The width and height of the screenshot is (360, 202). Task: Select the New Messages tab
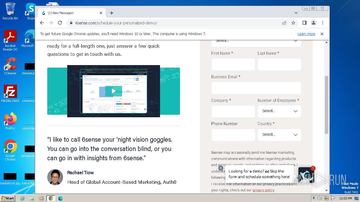click(x=72, y=13)
